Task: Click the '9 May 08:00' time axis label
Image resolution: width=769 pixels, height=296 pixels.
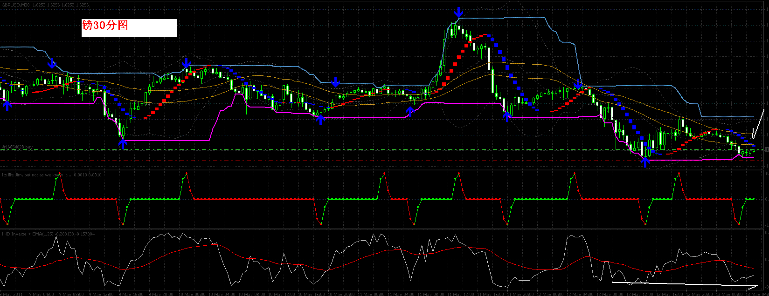Action: click(x=72, y=294)
